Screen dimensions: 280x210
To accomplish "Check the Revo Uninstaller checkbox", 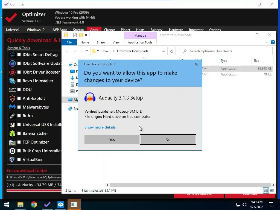I will (19, 81).
